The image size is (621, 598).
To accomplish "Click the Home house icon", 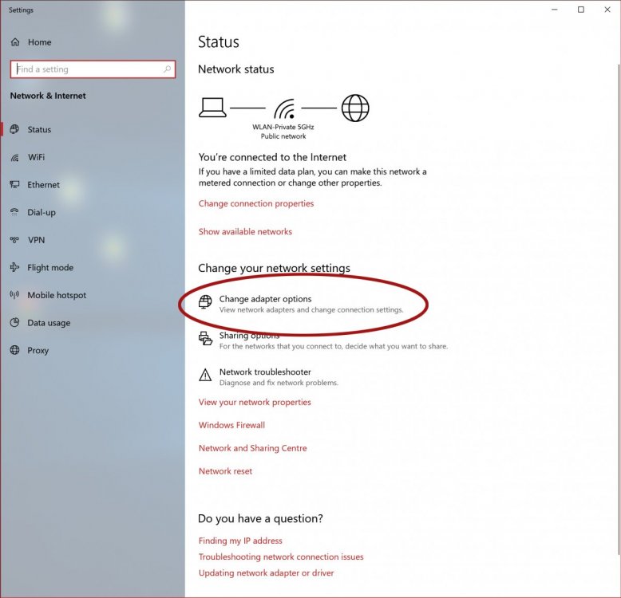I will point(15,42).
